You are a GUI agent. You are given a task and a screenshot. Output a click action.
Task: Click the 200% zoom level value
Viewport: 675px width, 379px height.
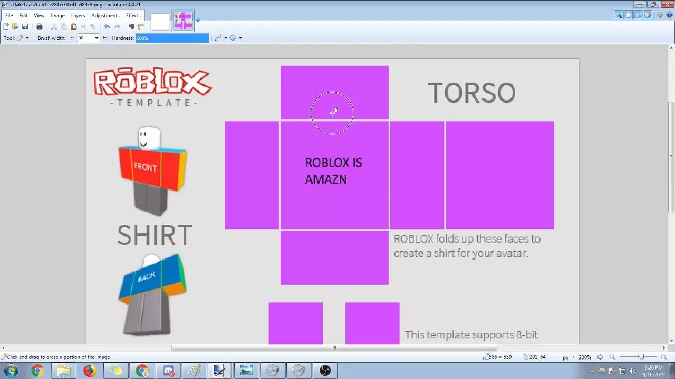coord(584,357)
